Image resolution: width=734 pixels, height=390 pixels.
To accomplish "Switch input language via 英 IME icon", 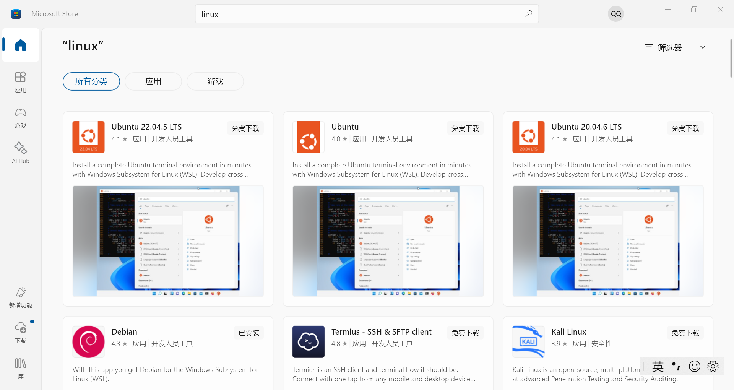I will (x=658, y=367).
